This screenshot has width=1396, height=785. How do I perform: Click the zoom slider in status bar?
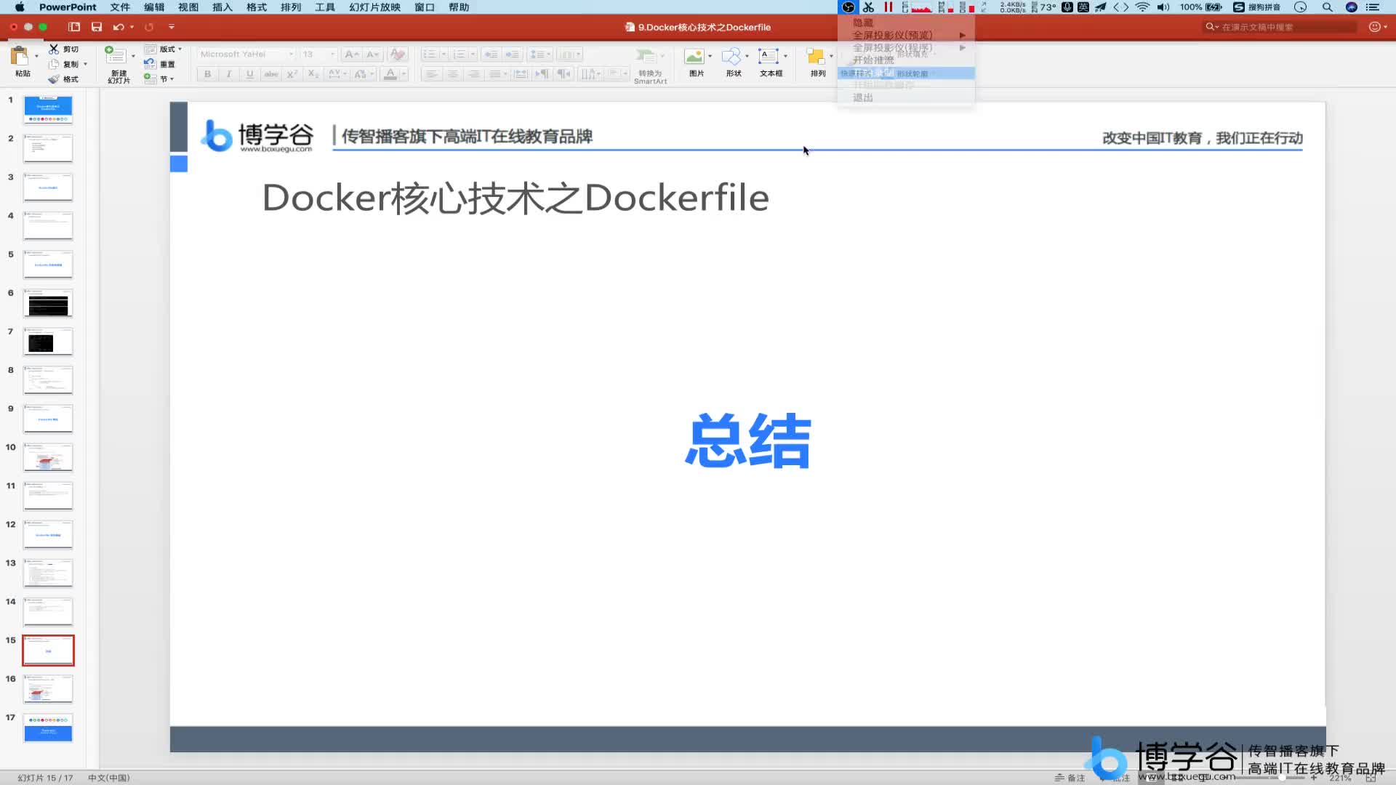[x=1283, y=778]
